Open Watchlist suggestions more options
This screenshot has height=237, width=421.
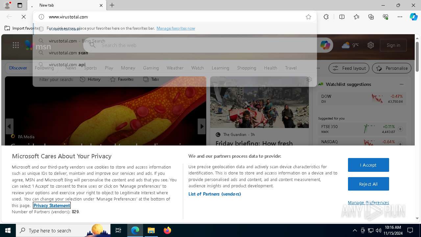click(401, 84)
